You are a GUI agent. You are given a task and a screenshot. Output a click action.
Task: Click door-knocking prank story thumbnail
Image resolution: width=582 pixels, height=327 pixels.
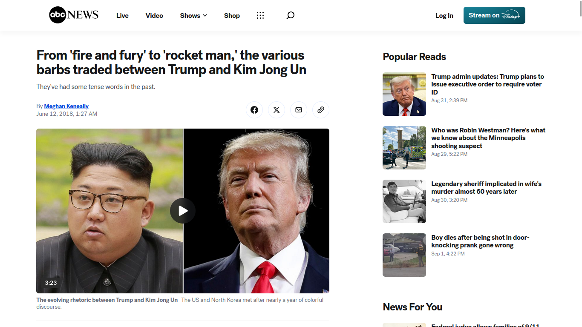pos(404,255)
